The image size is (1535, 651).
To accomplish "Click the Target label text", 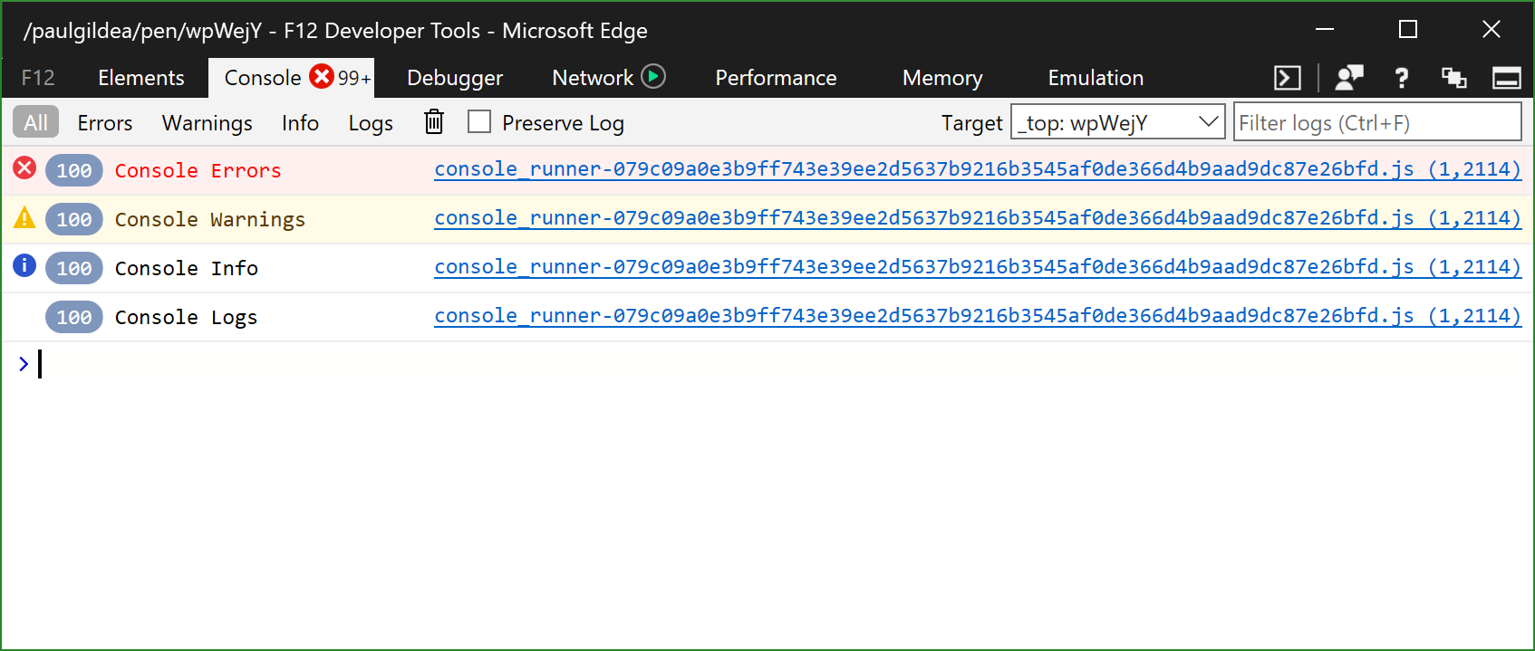I will [971, 123].
